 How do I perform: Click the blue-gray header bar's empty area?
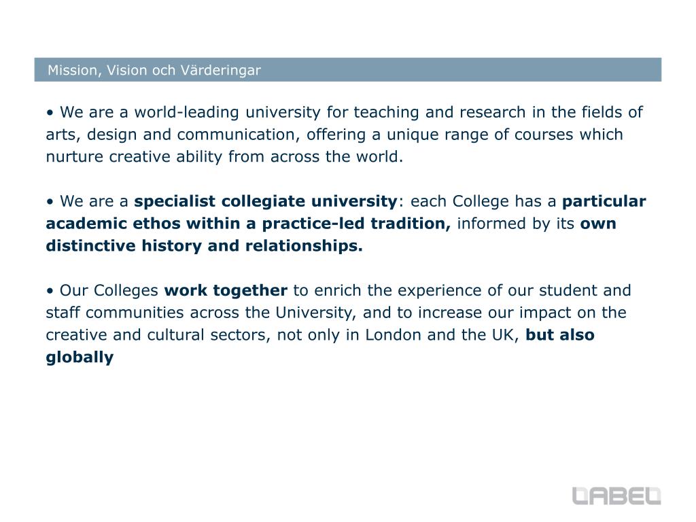462,70
